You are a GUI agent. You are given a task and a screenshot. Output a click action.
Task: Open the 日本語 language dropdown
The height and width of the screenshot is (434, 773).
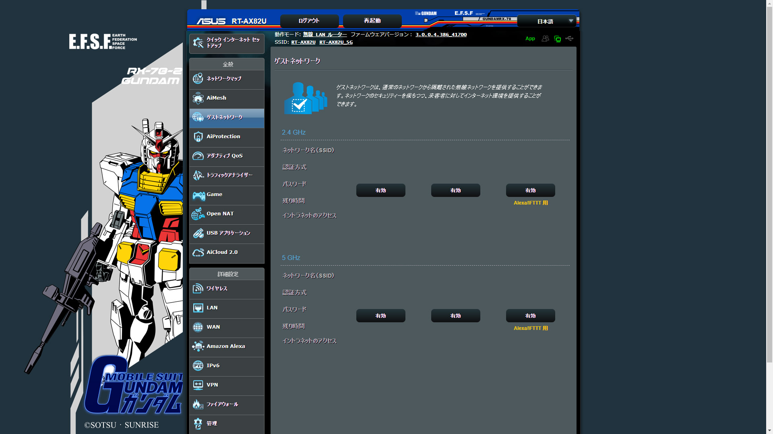[x=546, y=21]
